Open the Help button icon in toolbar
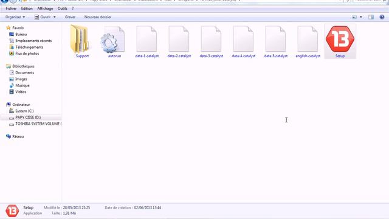The height and width of the screenshot is (219, 389). 382,17
